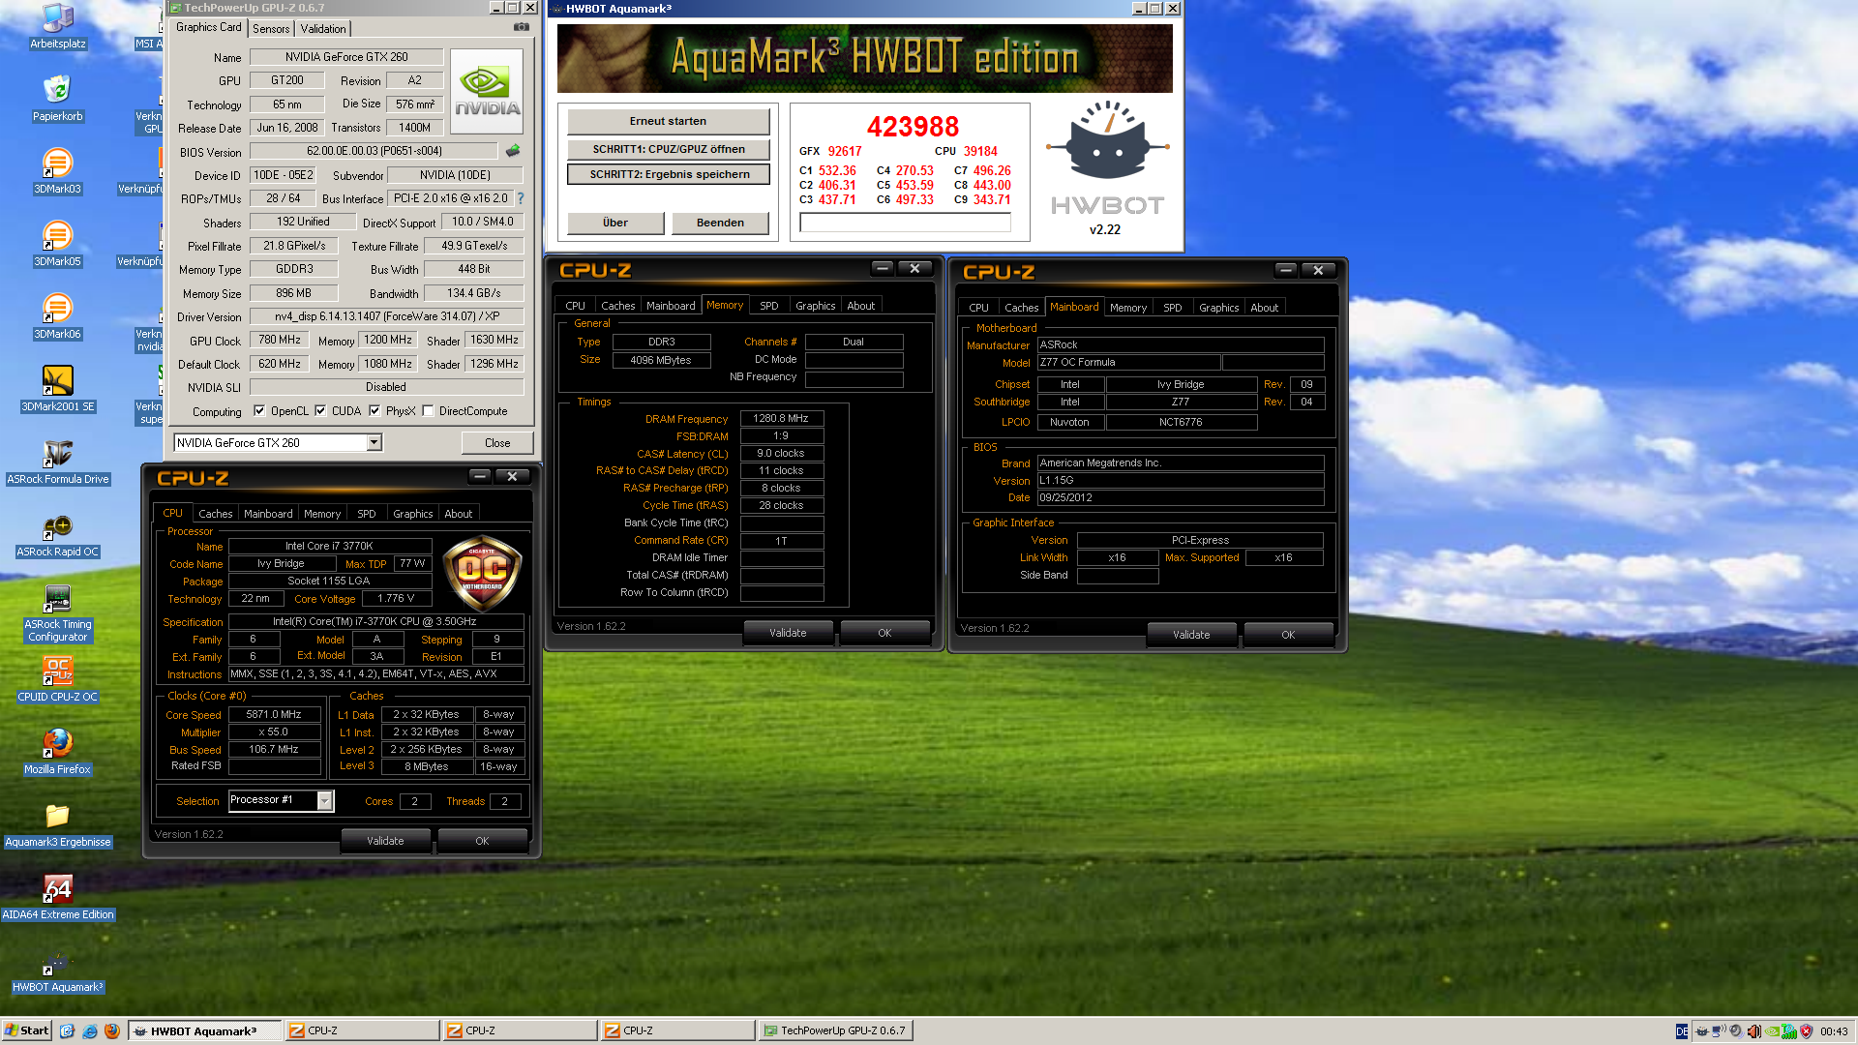
Task: Click TechPowerUp GPU-Z taskbar button
Action: click(836, 1030)
